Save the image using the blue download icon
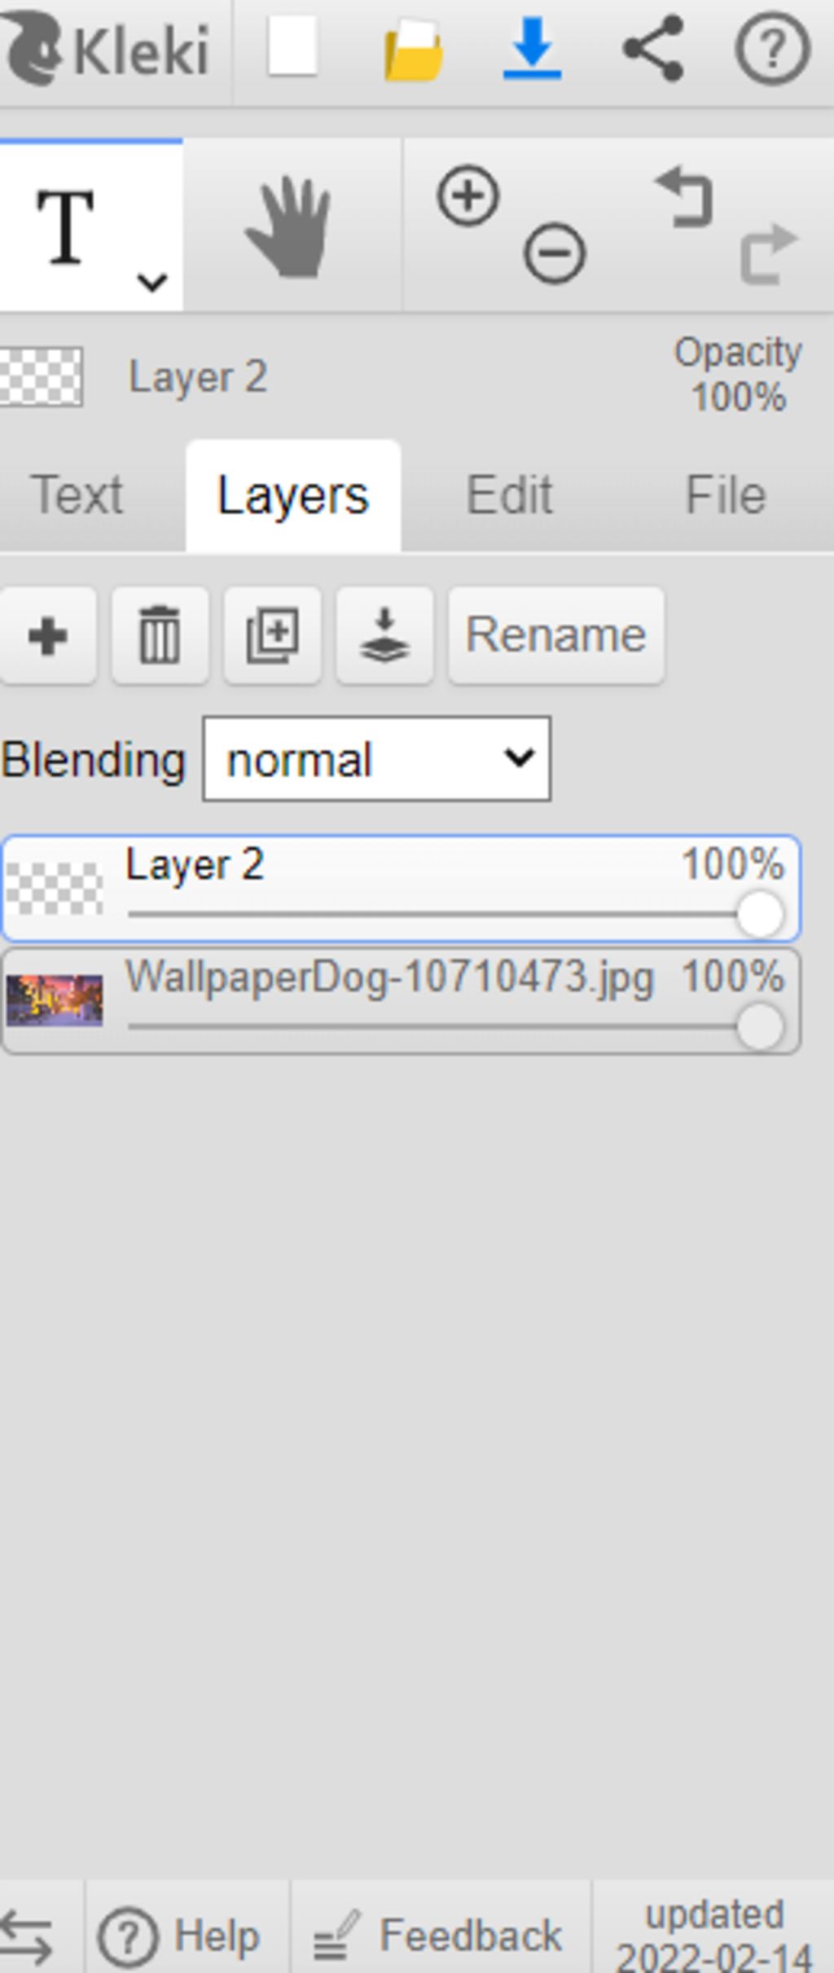The width and height of the screenshot is (834, 1973). click(x=532, y=49)
